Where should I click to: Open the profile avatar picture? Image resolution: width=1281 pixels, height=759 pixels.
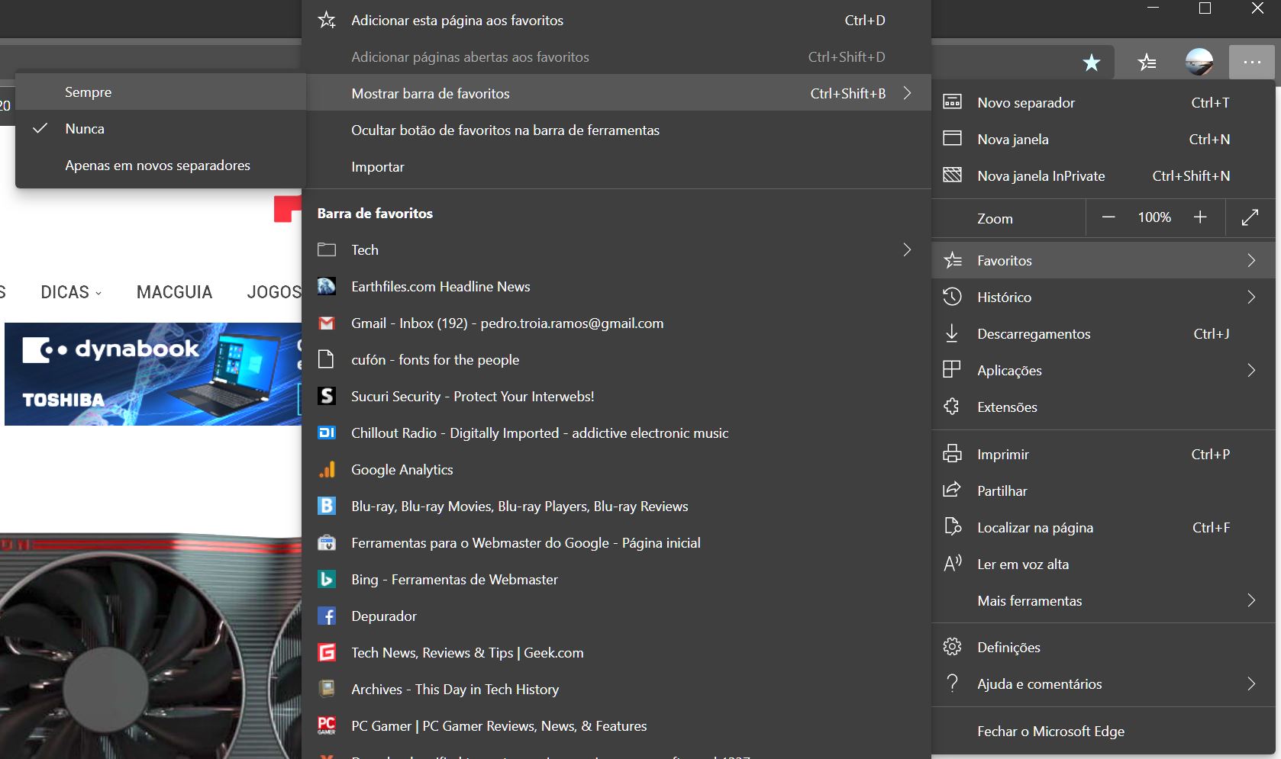[1199, 62]
